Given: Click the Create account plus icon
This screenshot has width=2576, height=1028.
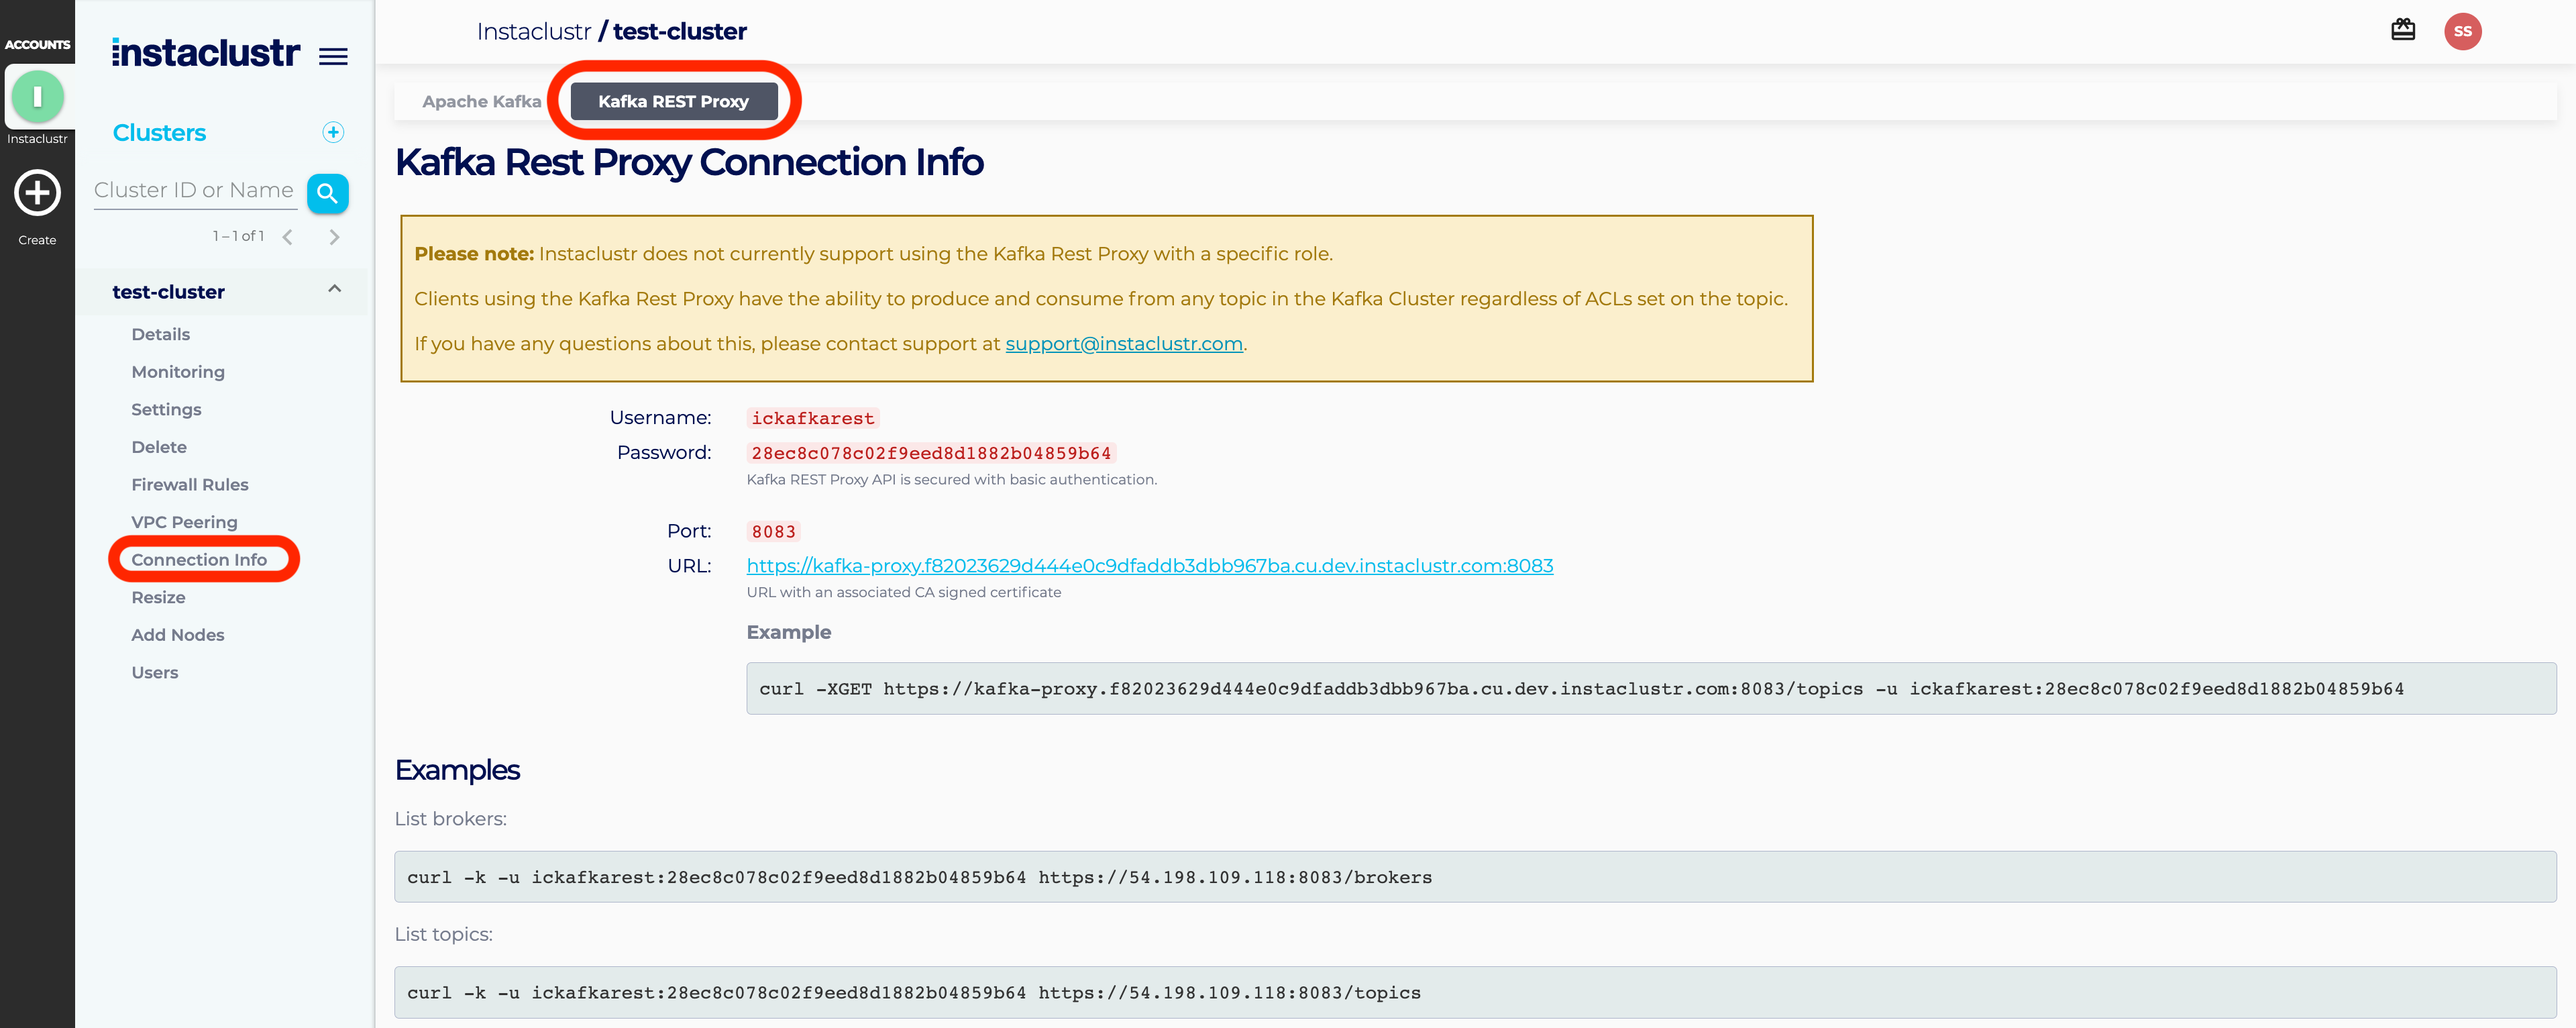Looking at the screenshot, I should (37, 193).
